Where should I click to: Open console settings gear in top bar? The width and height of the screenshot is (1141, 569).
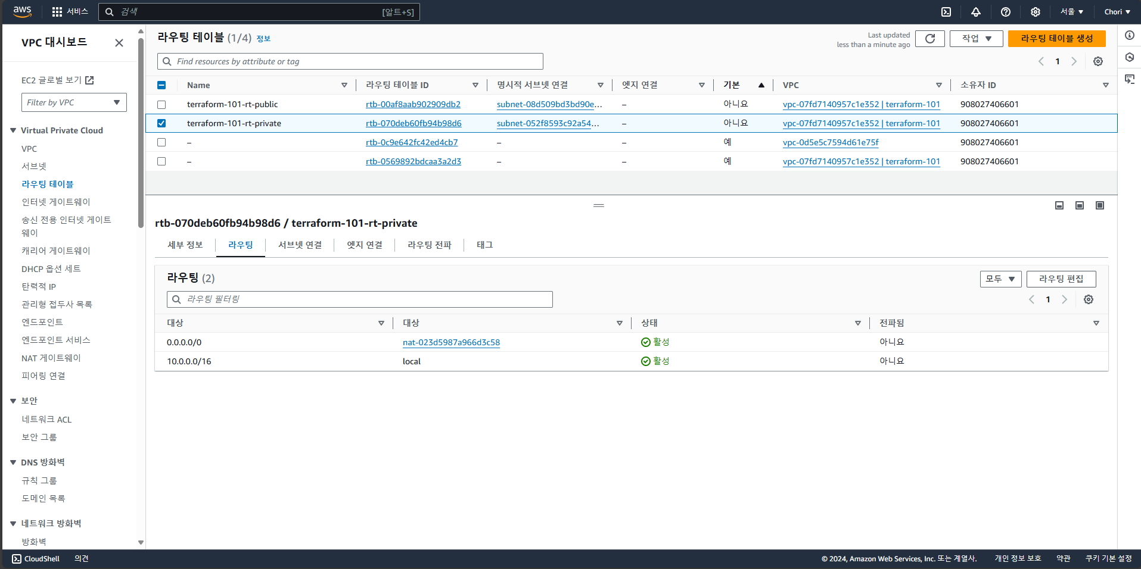[x=1036, y=12]
